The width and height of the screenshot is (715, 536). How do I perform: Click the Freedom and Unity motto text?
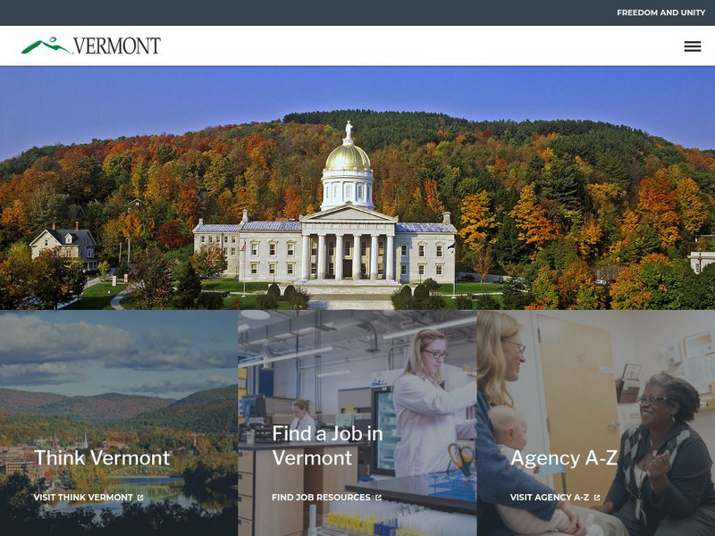click(660, 13)
